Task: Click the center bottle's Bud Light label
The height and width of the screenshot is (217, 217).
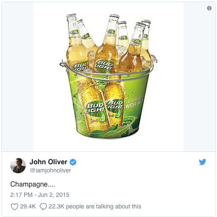Action: click(x=104, y=66)
